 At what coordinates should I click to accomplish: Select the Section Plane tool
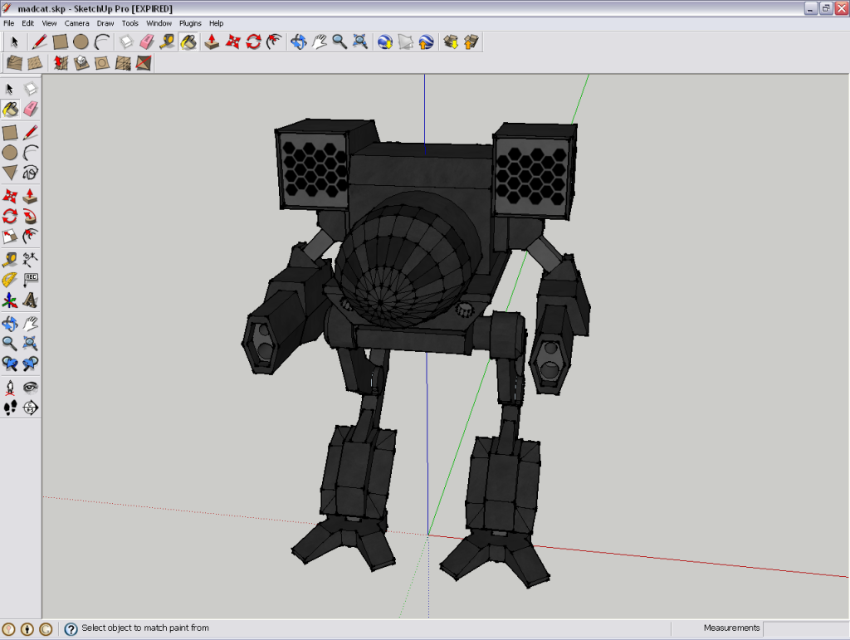(x=31, y=408)
